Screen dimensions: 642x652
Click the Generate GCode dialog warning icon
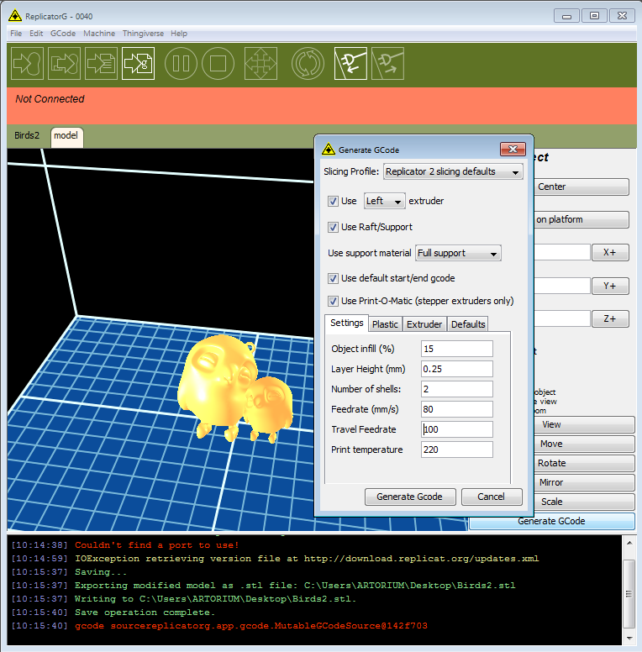tap(328, 150)
